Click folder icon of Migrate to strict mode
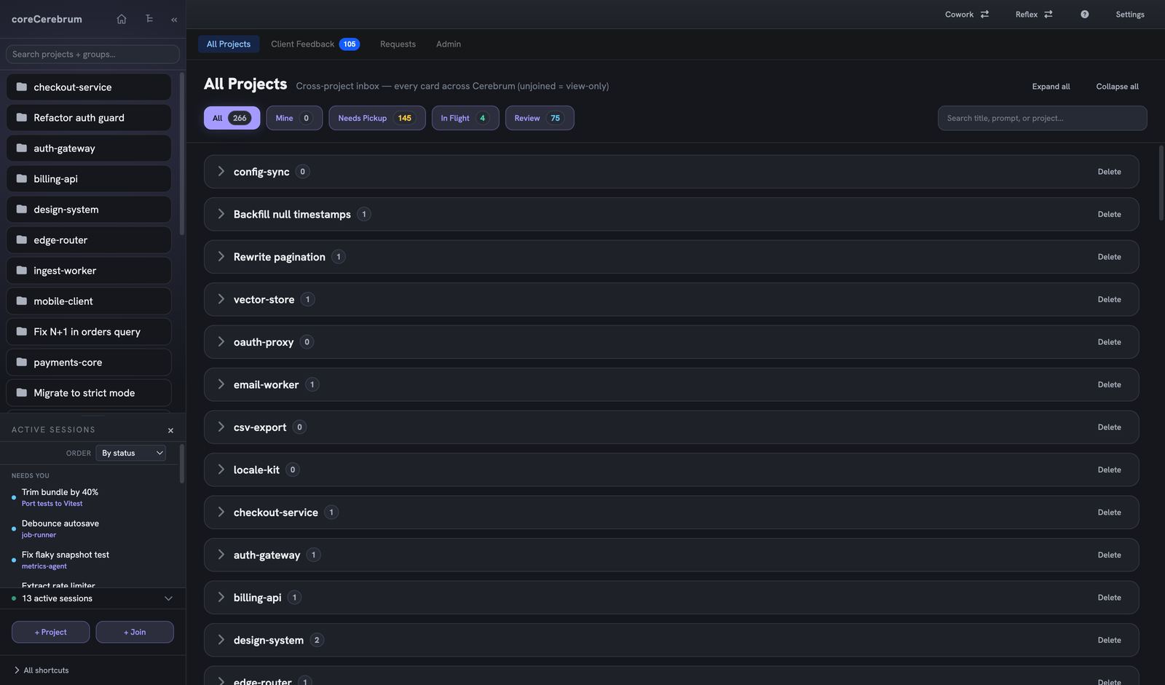Screen dimensions: 1165x685 (x=22, y=392)
